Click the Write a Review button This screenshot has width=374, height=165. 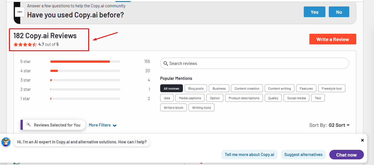click(x=333, y=39)
